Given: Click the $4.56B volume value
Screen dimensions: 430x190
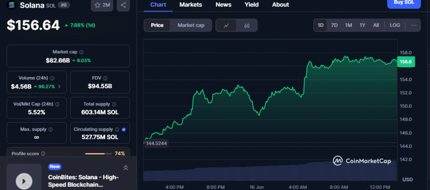Looking at the screenshot, I should [x=21, y=87].
